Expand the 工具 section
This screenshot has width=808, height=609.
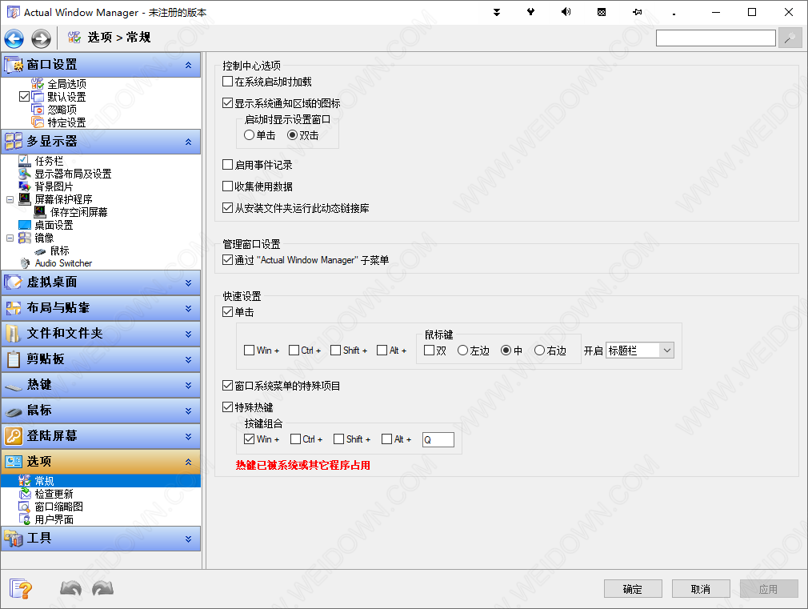pyautogui.click(x=189, y=539)
